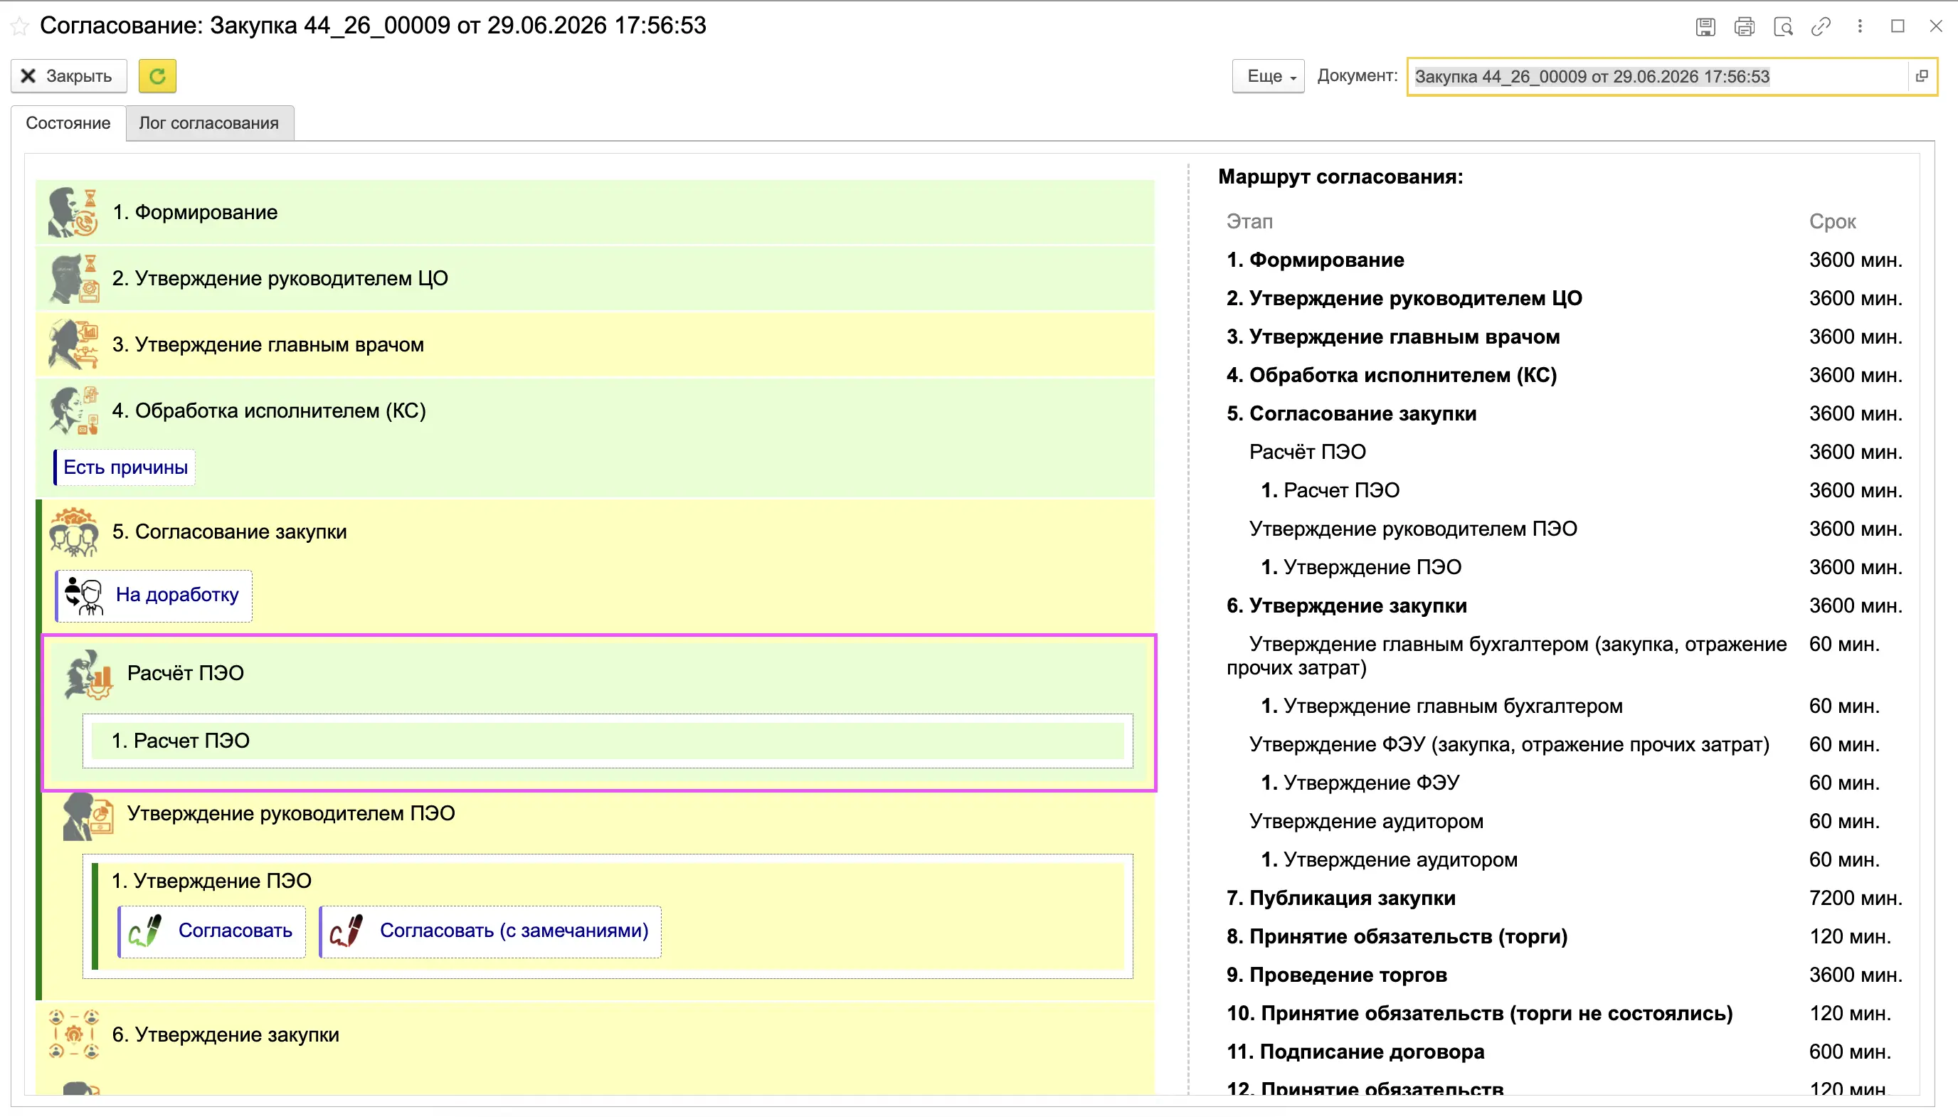Copy link via chain icon
The image size is (1958, 1117).
coord(1821,27)
